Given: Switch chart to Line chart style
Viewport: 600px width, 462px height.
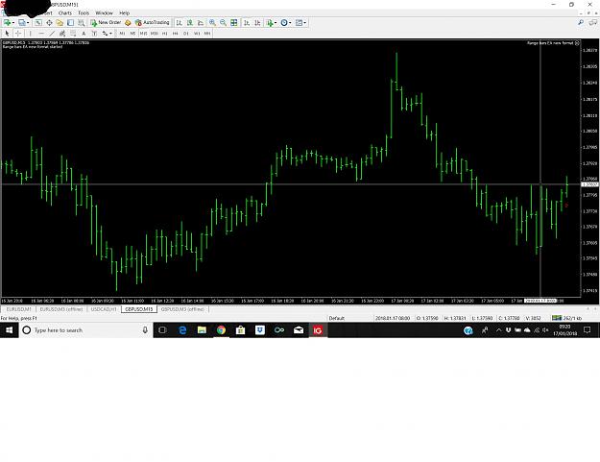Looking at the screenshot, I should click(200, 23).
